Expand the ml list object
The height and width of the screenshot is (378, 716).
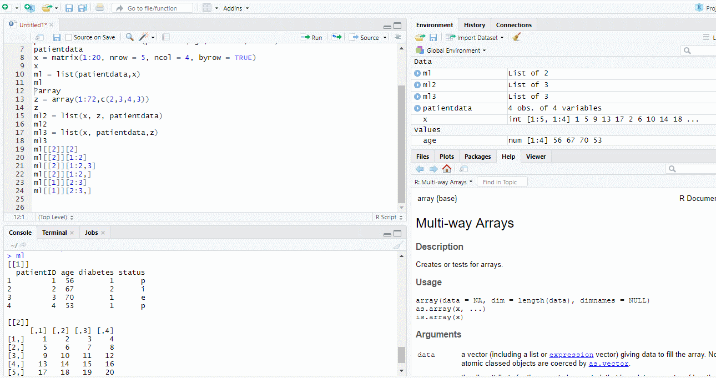tap(417, 73)
